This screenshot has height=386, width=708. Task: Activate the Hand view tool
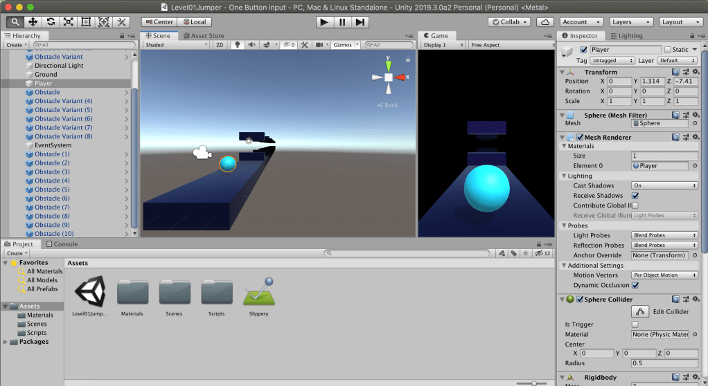click(15, 22)
